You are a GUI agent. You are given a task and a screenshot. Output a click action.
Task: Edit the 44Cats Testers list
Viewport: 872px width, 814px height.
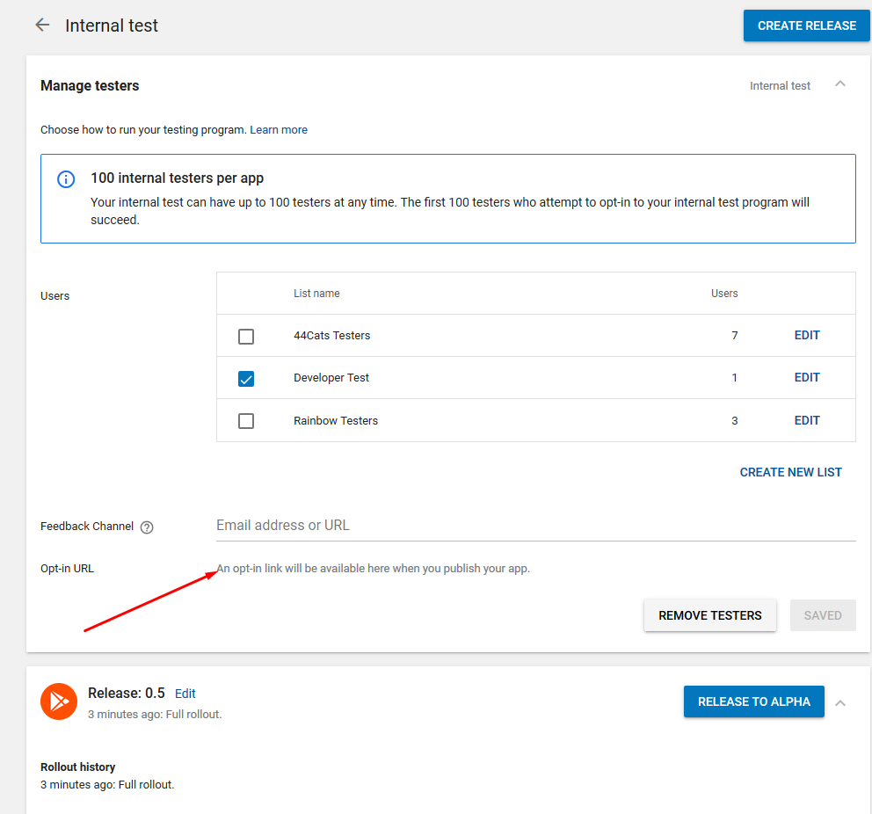(x=806, y=335)
